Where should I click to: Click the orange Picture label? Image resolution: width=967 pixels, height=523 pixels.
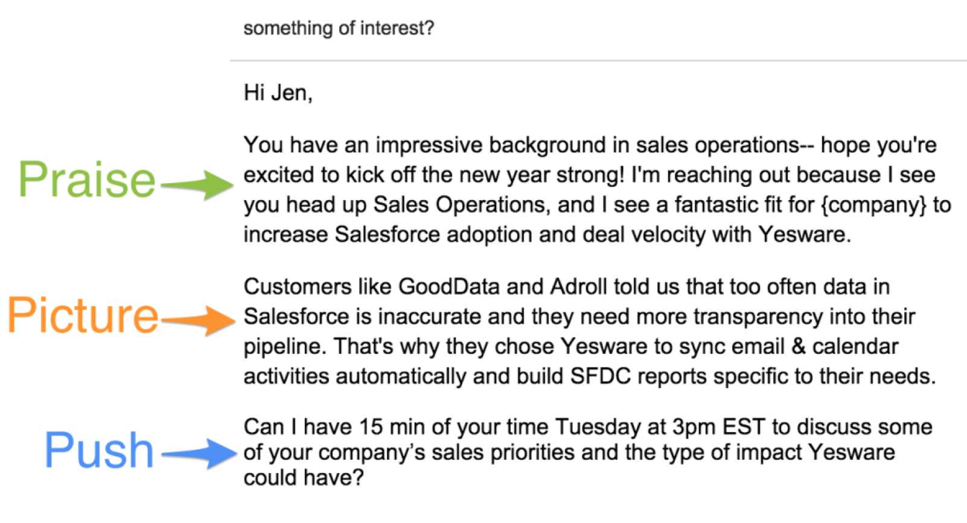point(83,315)
